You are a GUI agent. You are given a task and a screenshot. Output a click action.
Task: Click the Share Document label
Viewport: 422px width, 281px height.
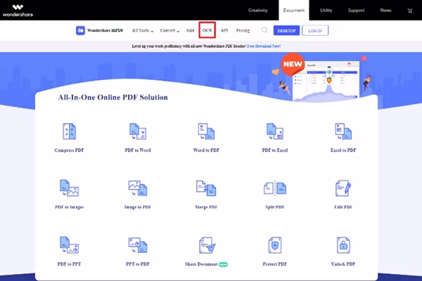(x=201, y=264)
